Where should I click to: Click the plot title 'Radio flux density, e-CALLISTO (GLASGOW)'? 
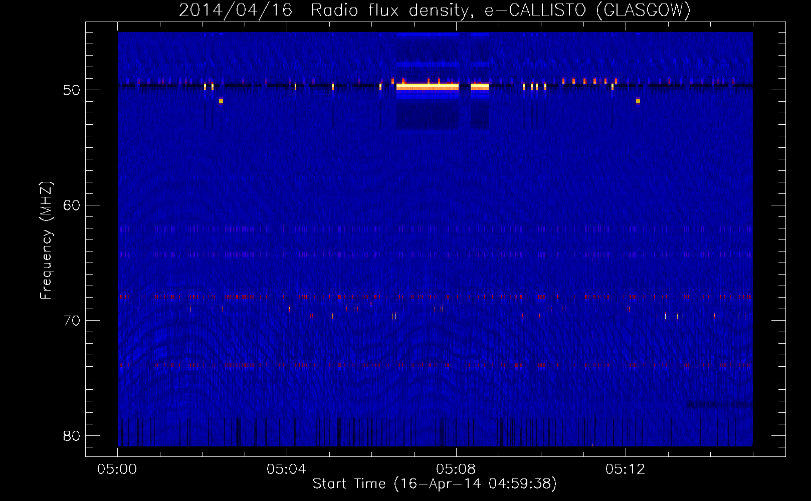(500, 10)
